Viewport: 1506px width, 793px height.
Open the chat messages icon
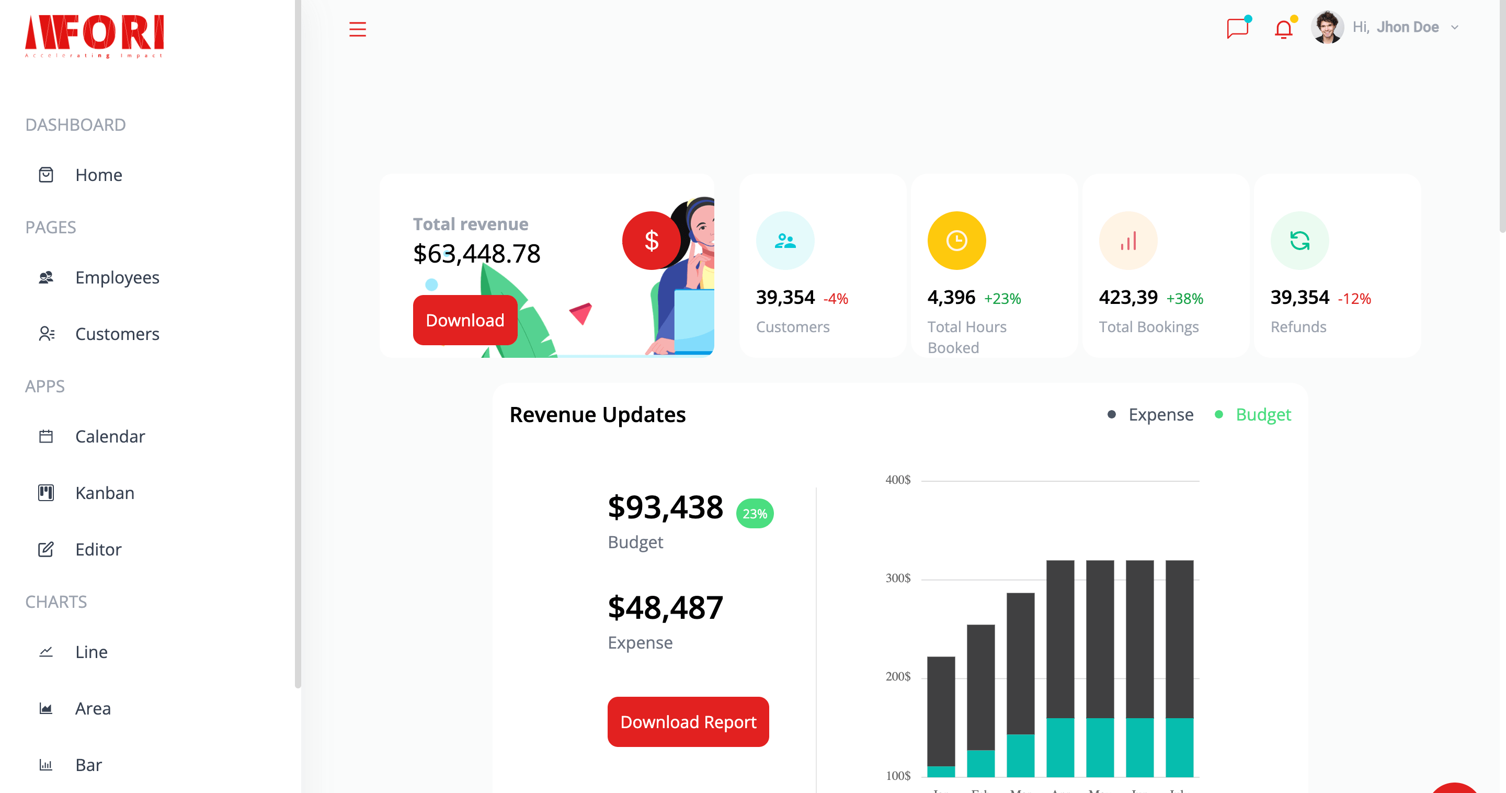1237,28
